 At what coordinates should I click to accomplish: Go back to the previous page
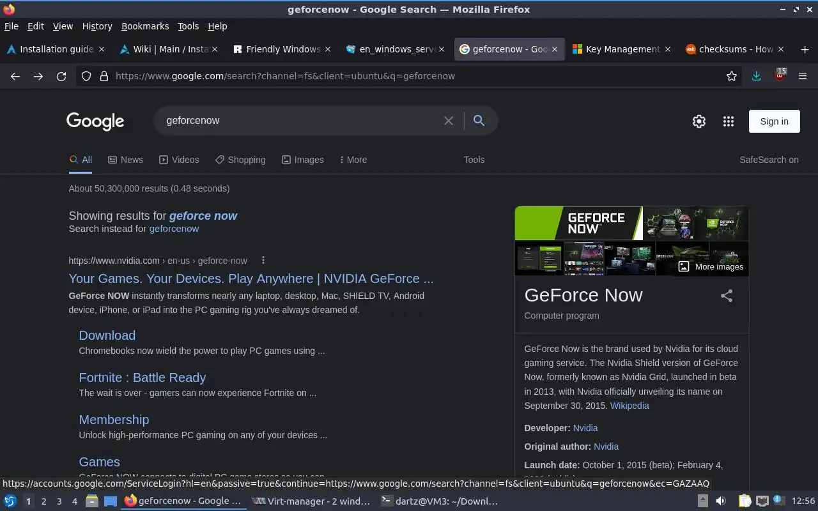[x=15, y=76]
